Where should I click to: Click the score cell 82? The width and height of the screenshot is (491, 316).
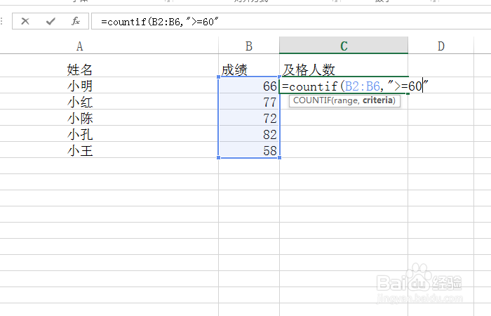(249, 134)
